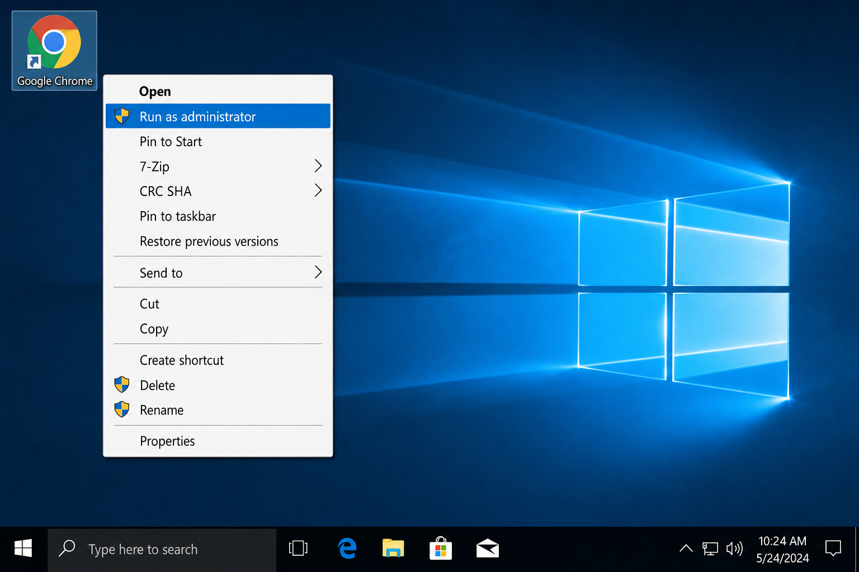Click the CRC SHA submenu arrow

click(x=318, y=190)
